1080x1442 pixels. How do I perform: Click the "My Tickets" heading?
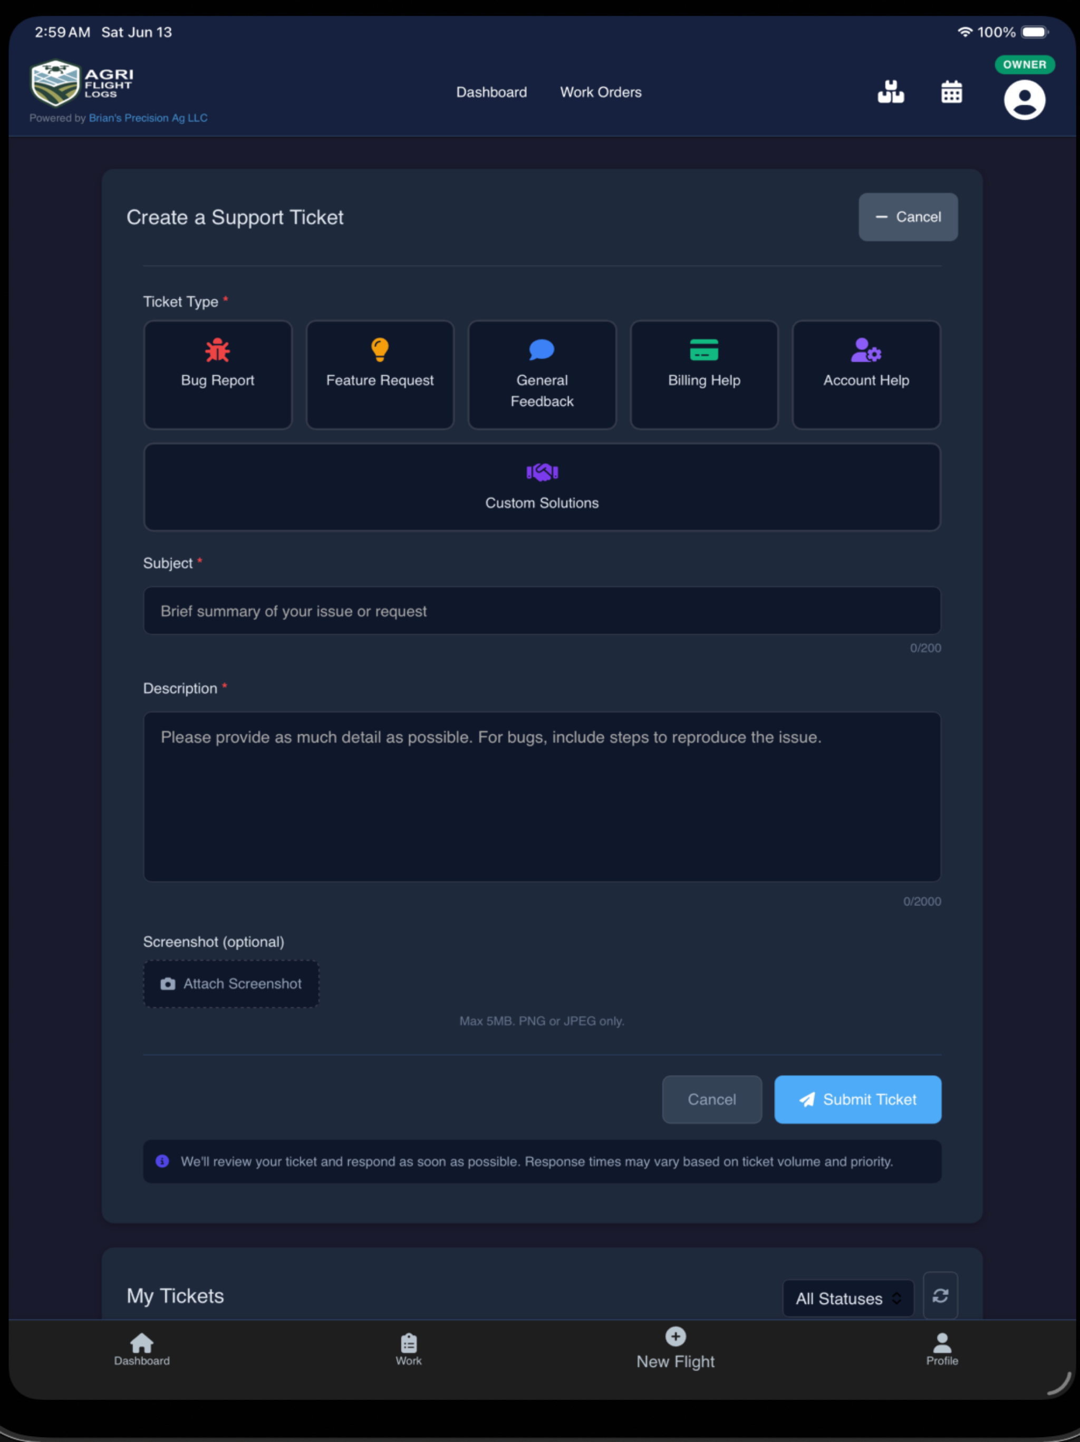[x=175, y=1296]
